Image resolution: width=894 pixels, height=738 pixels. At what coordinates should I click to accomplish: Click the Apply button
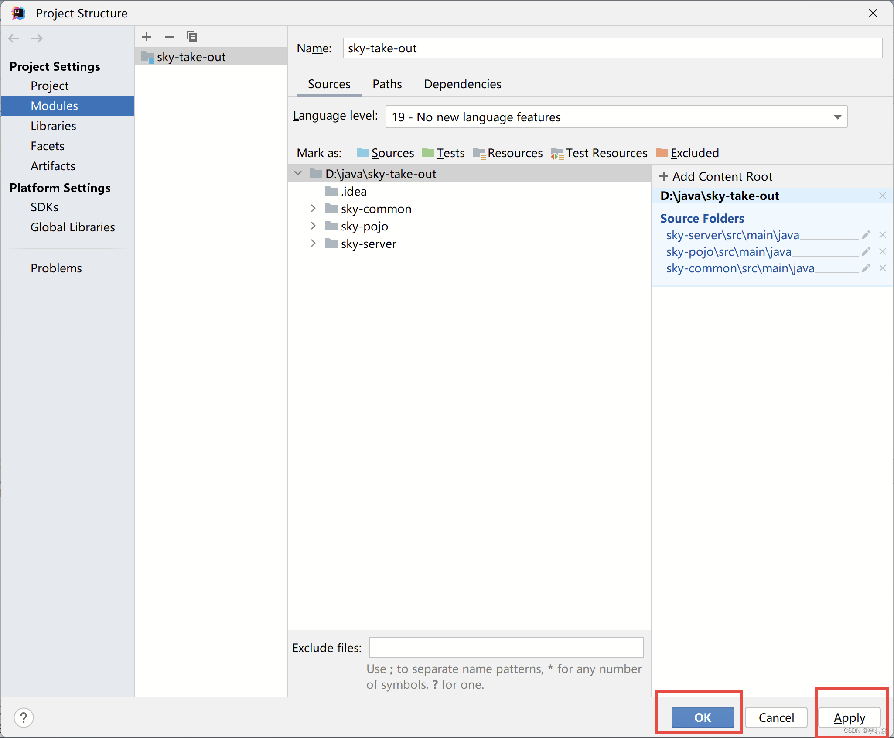pos(849,717)
